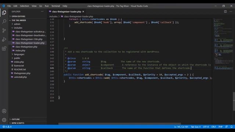Click CRLF line ending status item
The width and height of the screenshot is (235, 132).
(x=214, y=127)
